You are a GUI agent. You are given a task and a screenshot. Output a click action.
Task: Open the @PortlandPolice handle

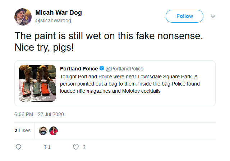pos(124,69)
